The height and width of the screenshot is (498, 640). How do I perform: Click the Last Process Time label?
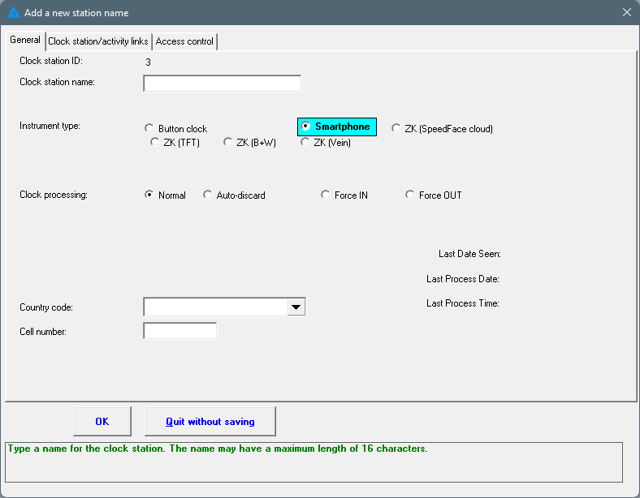point(462,303)
